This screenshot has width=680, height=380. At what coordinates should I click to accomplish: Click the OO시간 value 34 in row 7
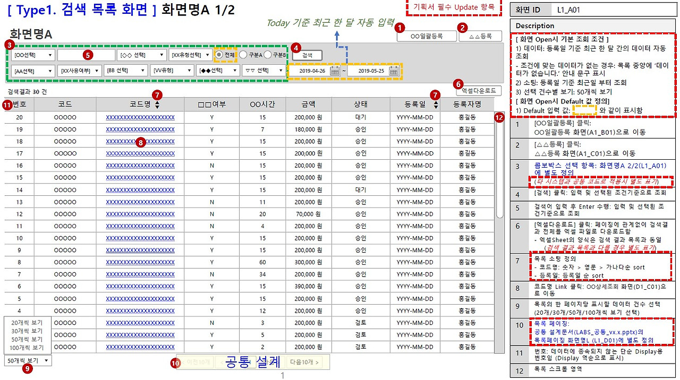tap(262, 274)
